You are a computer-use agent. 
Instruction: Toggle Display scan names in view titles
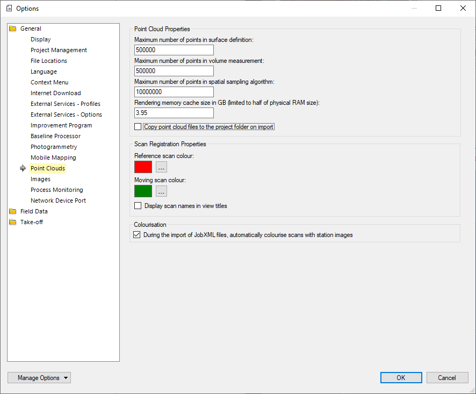138,206
